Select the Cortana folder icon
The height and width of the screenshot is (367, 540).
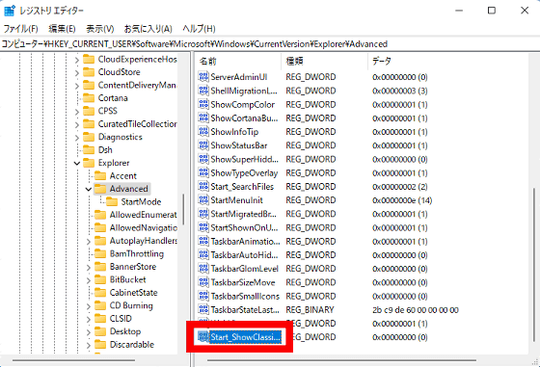coord(89,98)
